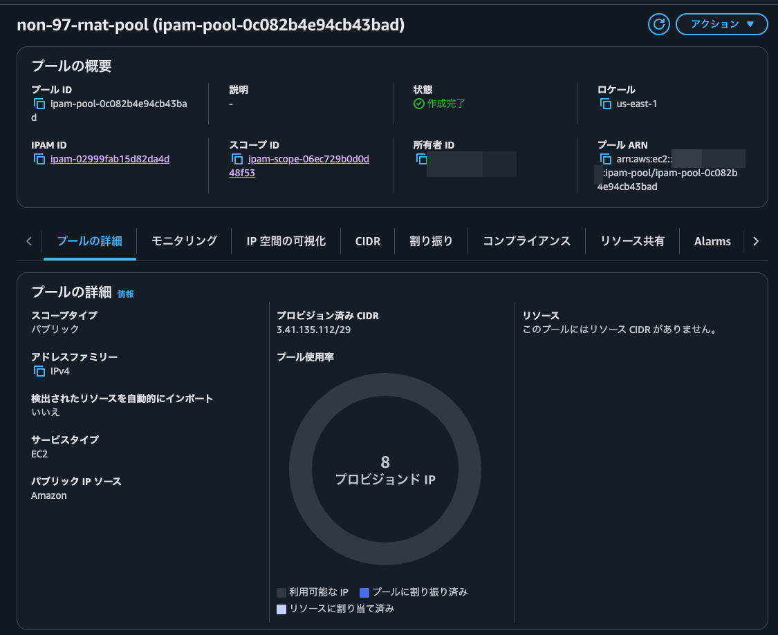View the コンプライアンス tab

click(526, 241)
